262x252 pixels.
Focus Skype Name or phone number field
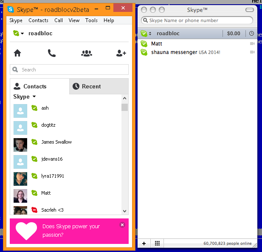pos(197,20)
